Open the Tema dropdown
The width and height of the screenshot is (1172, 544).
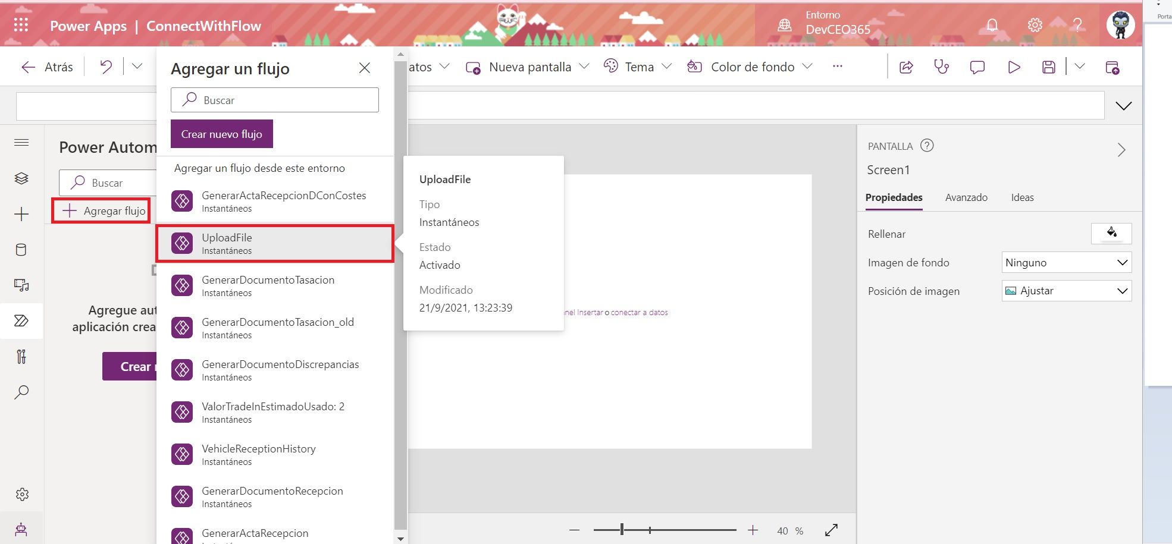637,67
